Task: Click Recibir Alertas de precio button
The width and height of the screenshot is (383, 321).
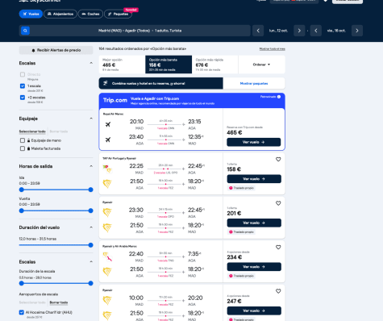Action: pyautogui.click(x=56, y=50)
